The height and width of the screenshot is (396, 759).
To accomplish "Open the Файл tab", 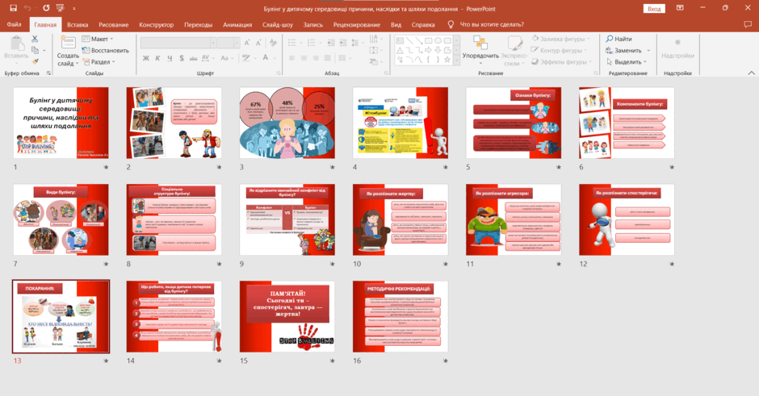I will 14,24.
